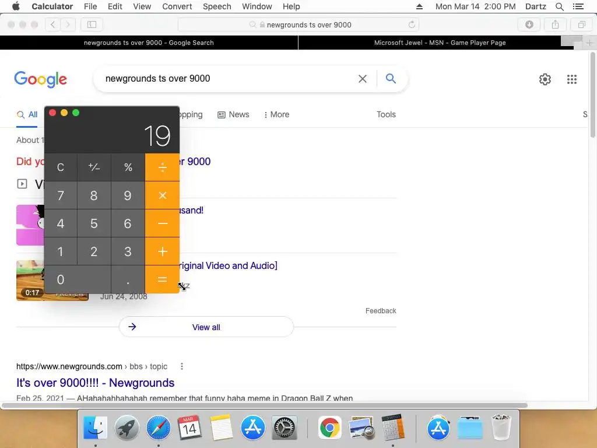Open the Calculator app menu
The width and height of the screenshot is (597, 448).
coord(52,6)
